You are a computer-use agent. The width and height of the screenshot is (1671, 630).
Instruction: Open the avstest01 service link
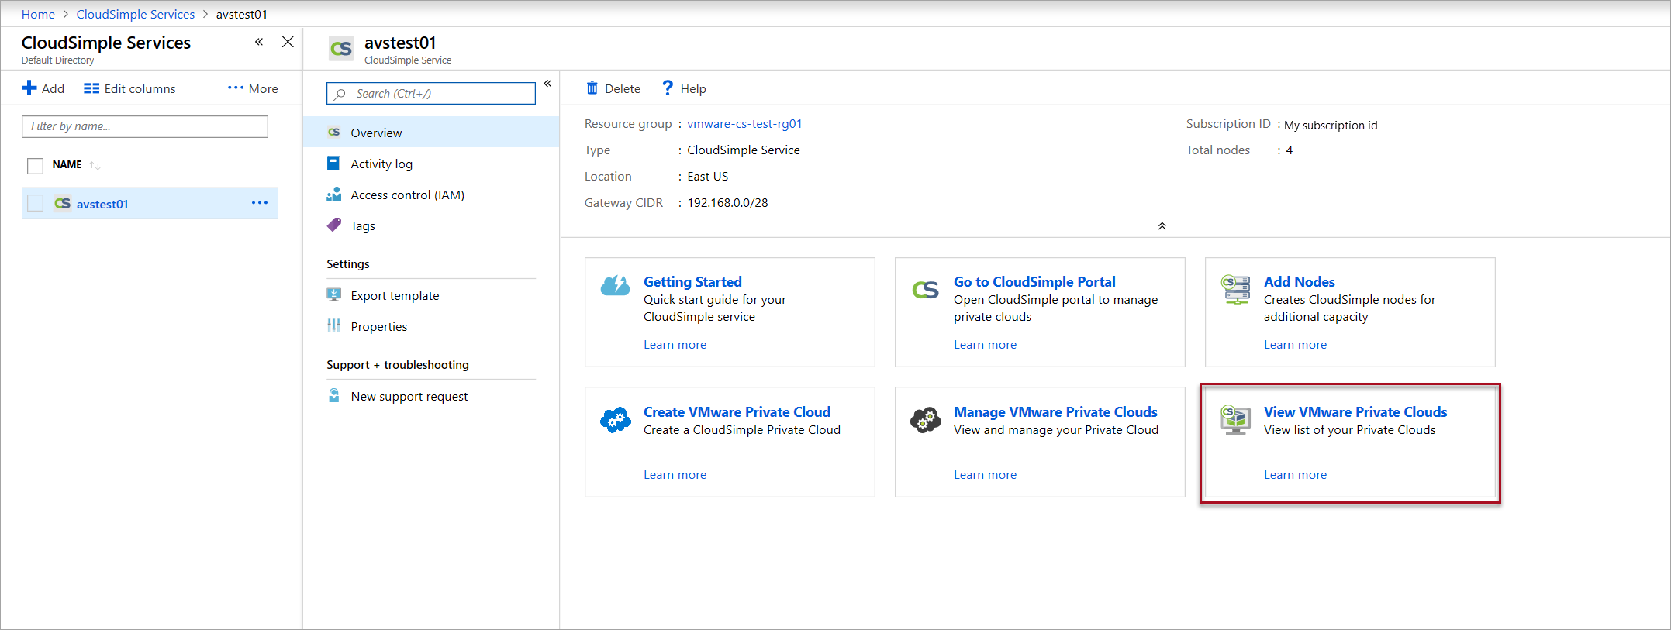(102, 204)
